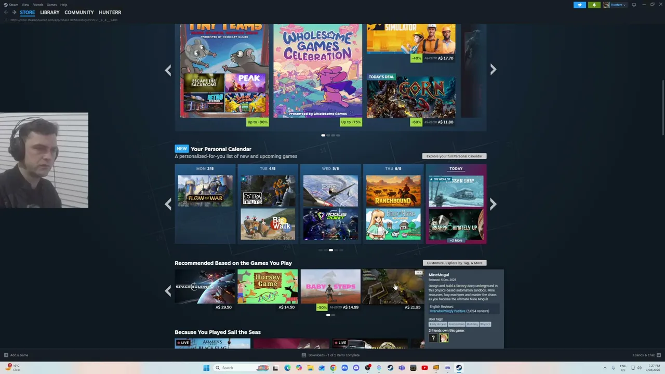Show previous recommended games
665x374 pixels.
[x=168, y=290]
